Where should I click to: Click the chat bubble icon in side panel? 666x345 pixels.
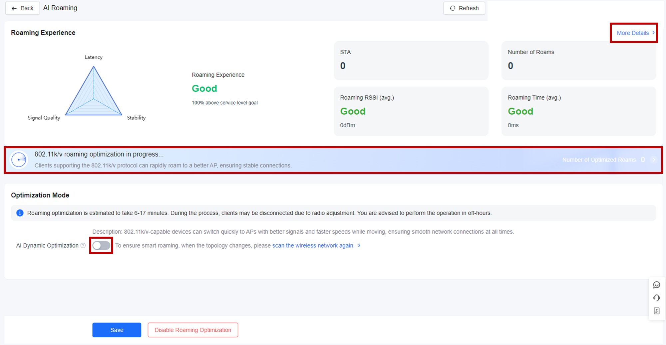(656, 285)
